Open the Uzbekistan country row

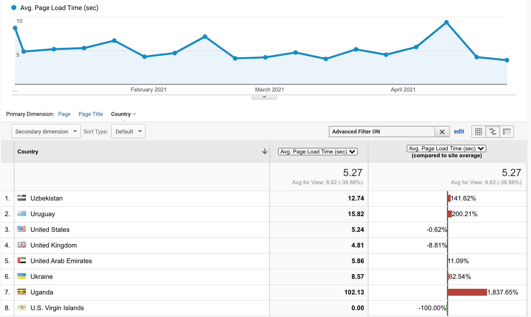pos(46,198)
